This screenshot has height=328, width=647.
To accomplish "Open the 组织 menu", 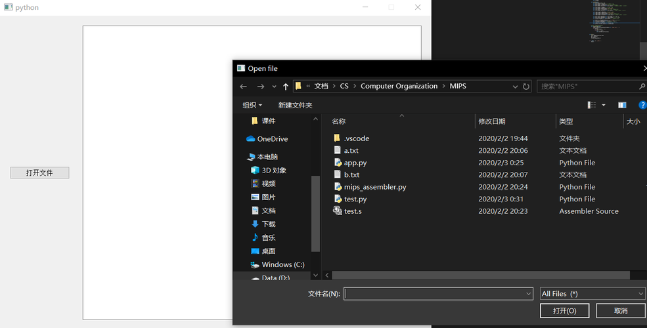I will 252,105.
